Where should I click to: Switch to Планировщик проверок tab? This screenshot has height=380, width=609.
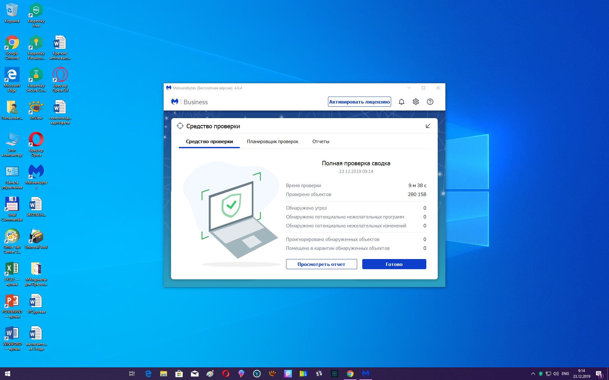(x=272, y=142)
